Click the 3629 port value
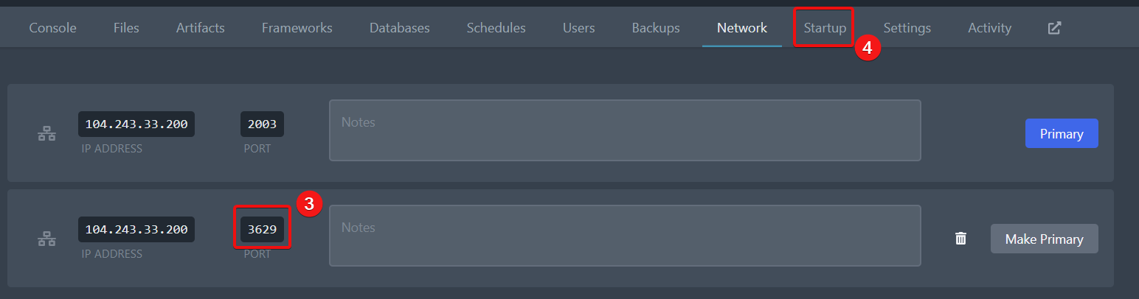This screenshot has width=1139, height=299. pos(262,230)
